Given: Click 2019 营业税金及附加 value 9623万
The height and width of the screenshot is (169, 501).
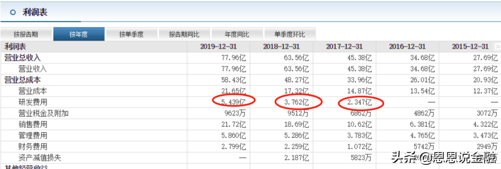Looking at the screenshot, I should coord(236,113).
